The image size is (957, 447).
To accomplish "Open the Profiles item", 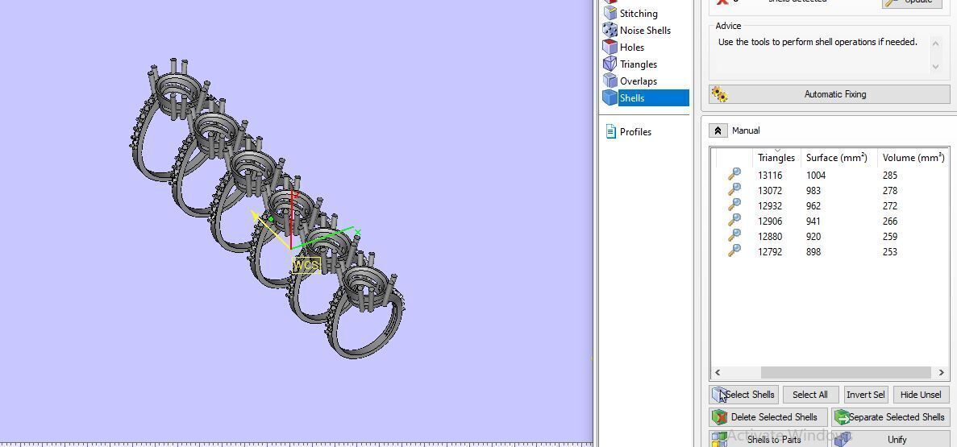I will (x=635, y=132).
